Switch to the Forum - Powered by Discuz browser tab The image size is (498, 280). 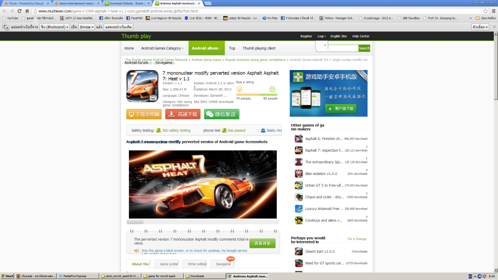[x=26, y=3]
